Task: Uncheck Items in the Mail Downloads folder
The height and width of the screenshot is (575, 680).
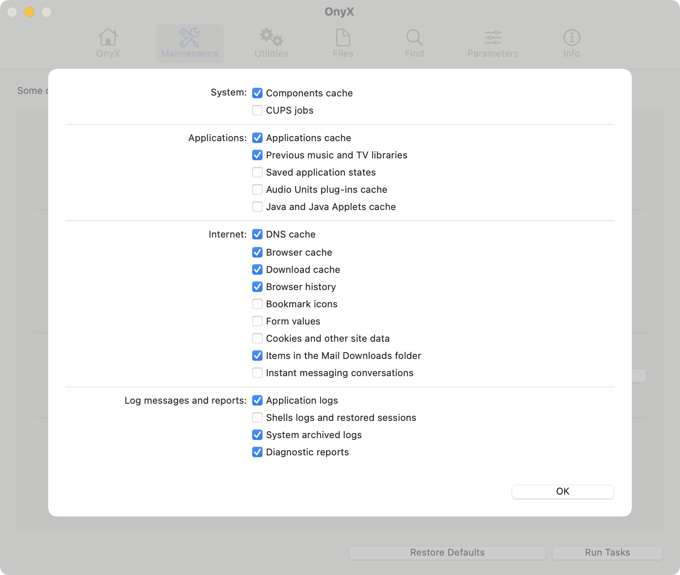Action: (x=257, y=356)
